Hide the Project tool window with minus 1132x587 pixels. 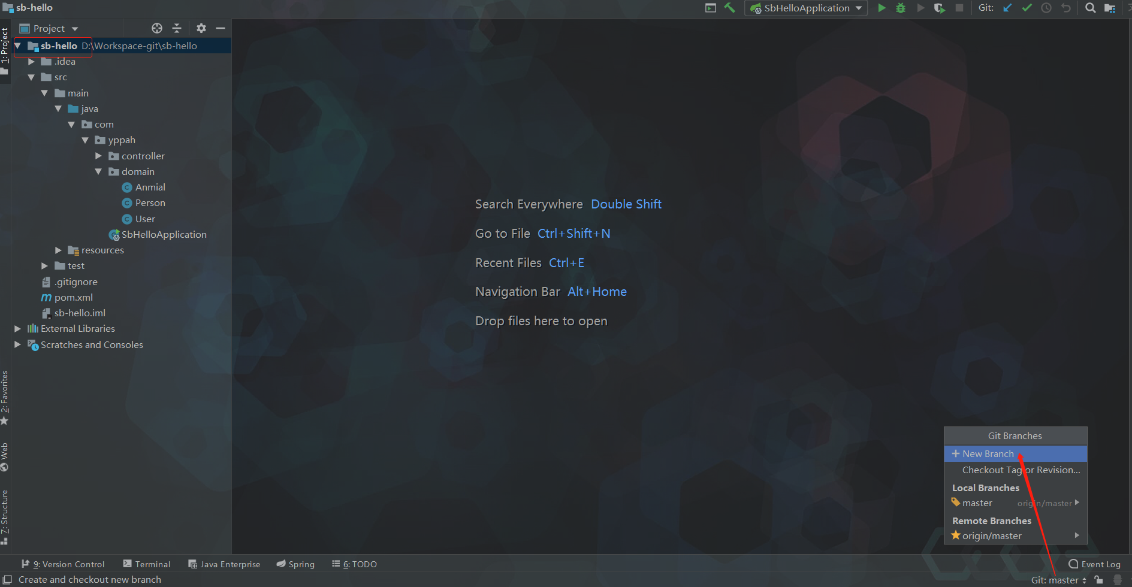click(221, 28)
